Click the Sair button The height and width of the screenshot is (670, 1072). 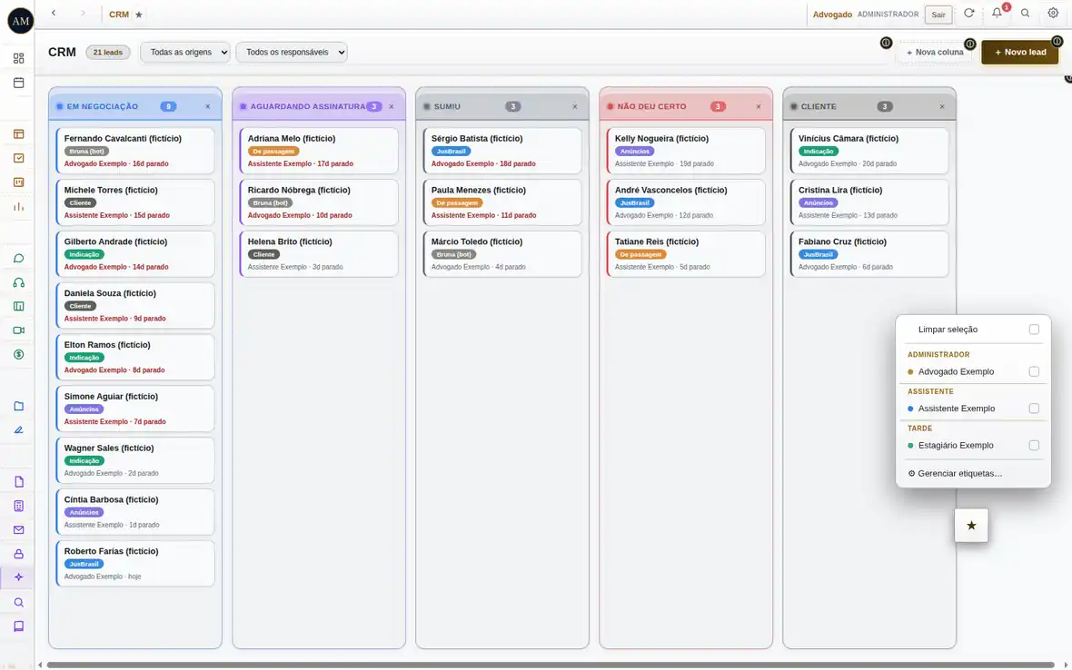point(938,15)
